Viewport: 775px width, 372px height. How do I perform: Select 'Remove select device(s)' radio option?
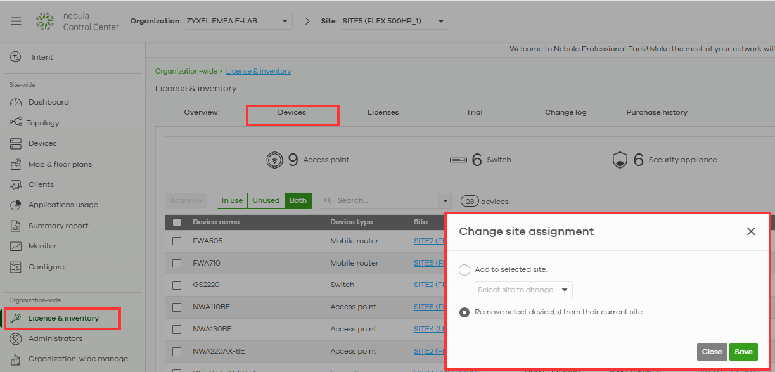tap(464, 312)
